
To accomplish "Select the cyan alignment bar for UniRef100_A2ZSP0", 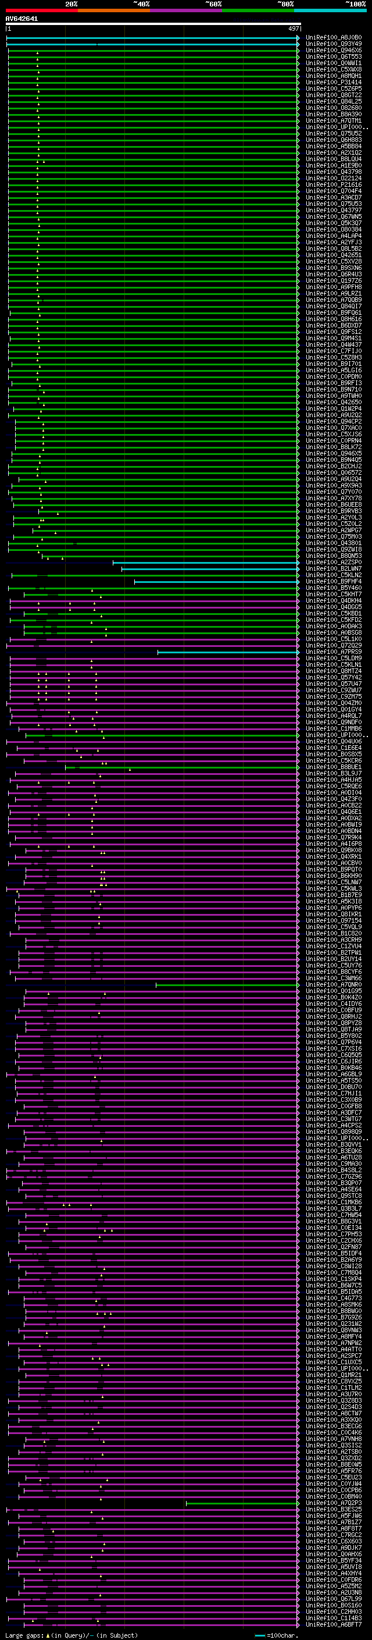I will coord(206,562).
